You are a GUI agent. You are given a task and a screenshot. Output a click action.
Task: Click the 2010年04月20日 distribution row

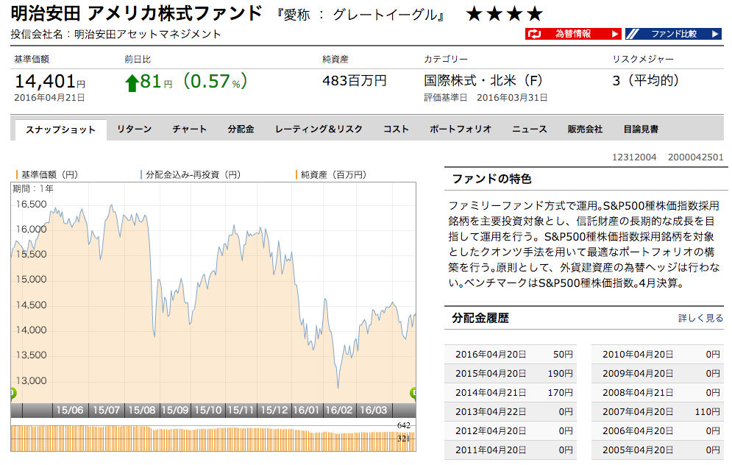click(x=658, y=355)
